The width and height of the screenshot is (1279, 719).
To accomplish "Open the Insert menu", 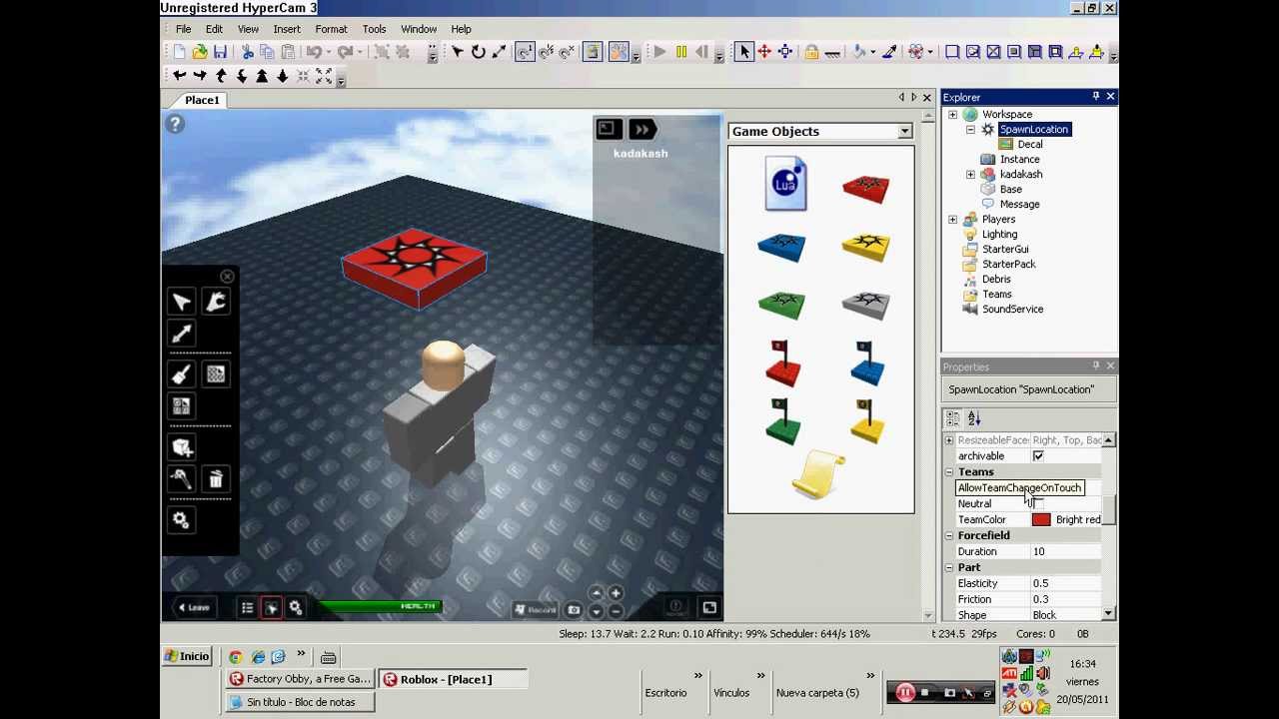I will pos(287,29).
